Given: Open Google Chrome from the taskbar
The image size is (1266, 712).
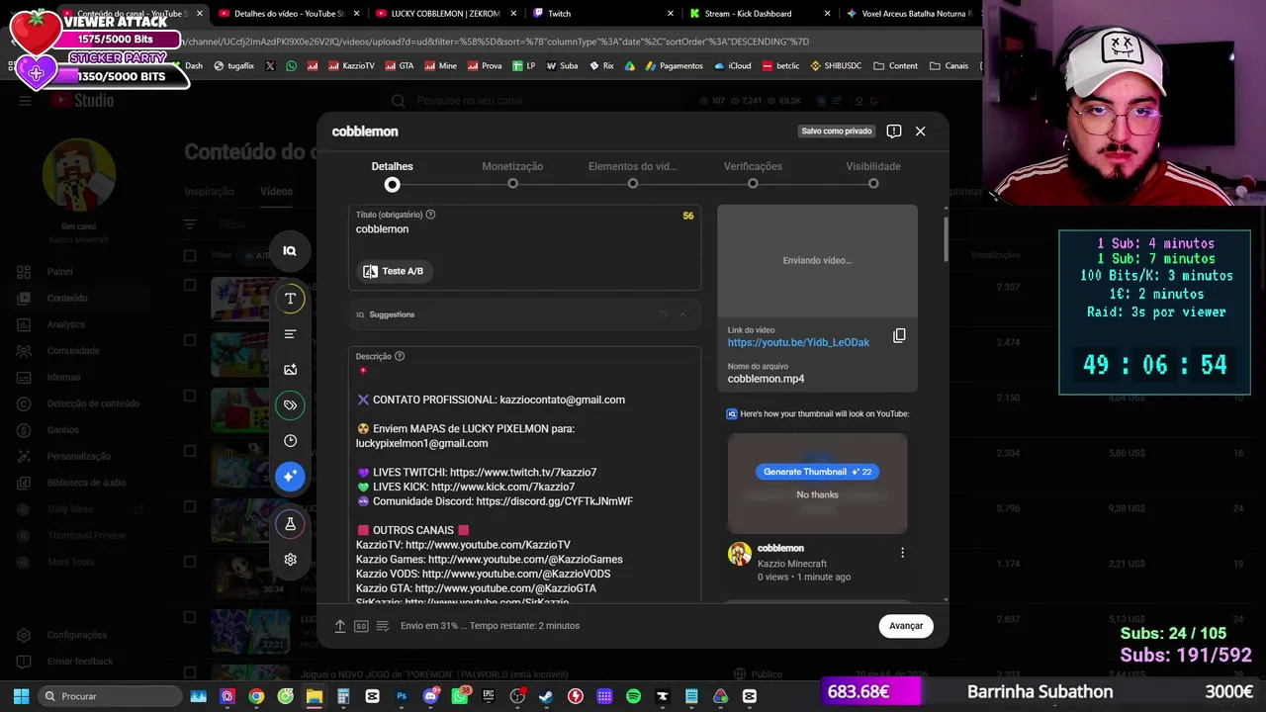Looking at the screenshot, I should 256,696.
